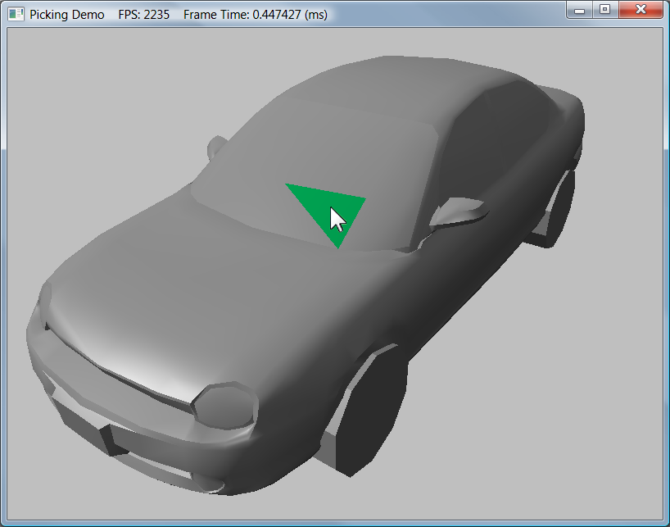Click the small mirror on the far side
Screen dimensions: 670x527
click(217, 146)
